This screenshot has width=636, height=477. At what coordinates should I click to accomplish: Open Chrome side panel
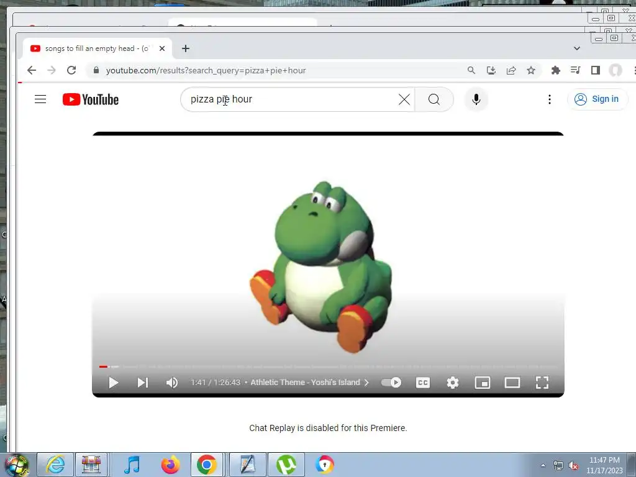click(596, 70)
